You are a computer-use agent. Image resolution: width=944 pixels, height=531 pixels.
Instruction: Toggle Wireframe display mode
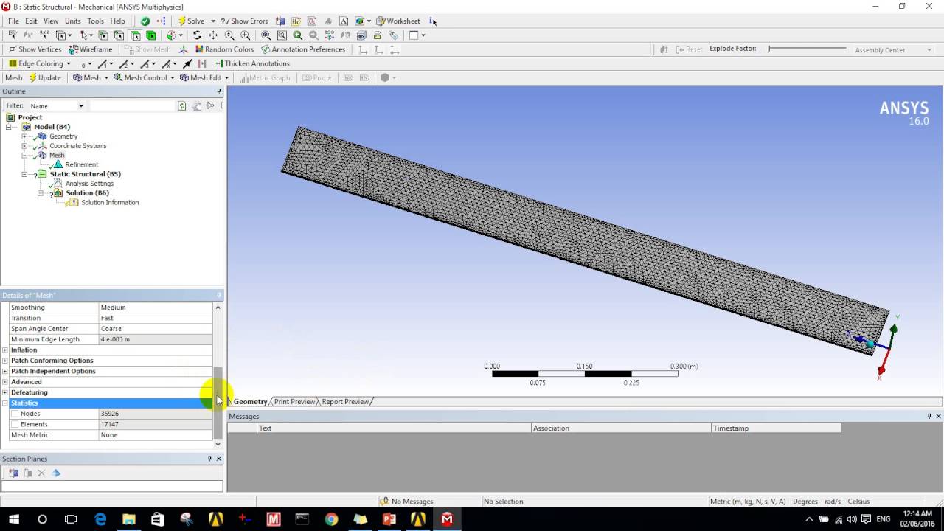90,49
